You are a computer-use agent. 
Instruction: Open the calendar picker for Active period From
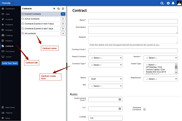click(x=120, y=100)
